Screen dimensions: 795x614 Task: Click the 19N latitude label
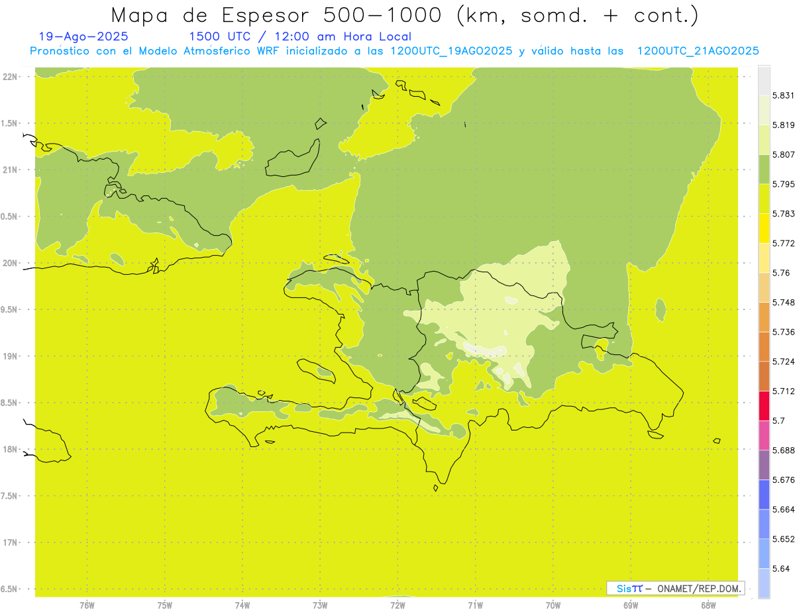point(10,356)
